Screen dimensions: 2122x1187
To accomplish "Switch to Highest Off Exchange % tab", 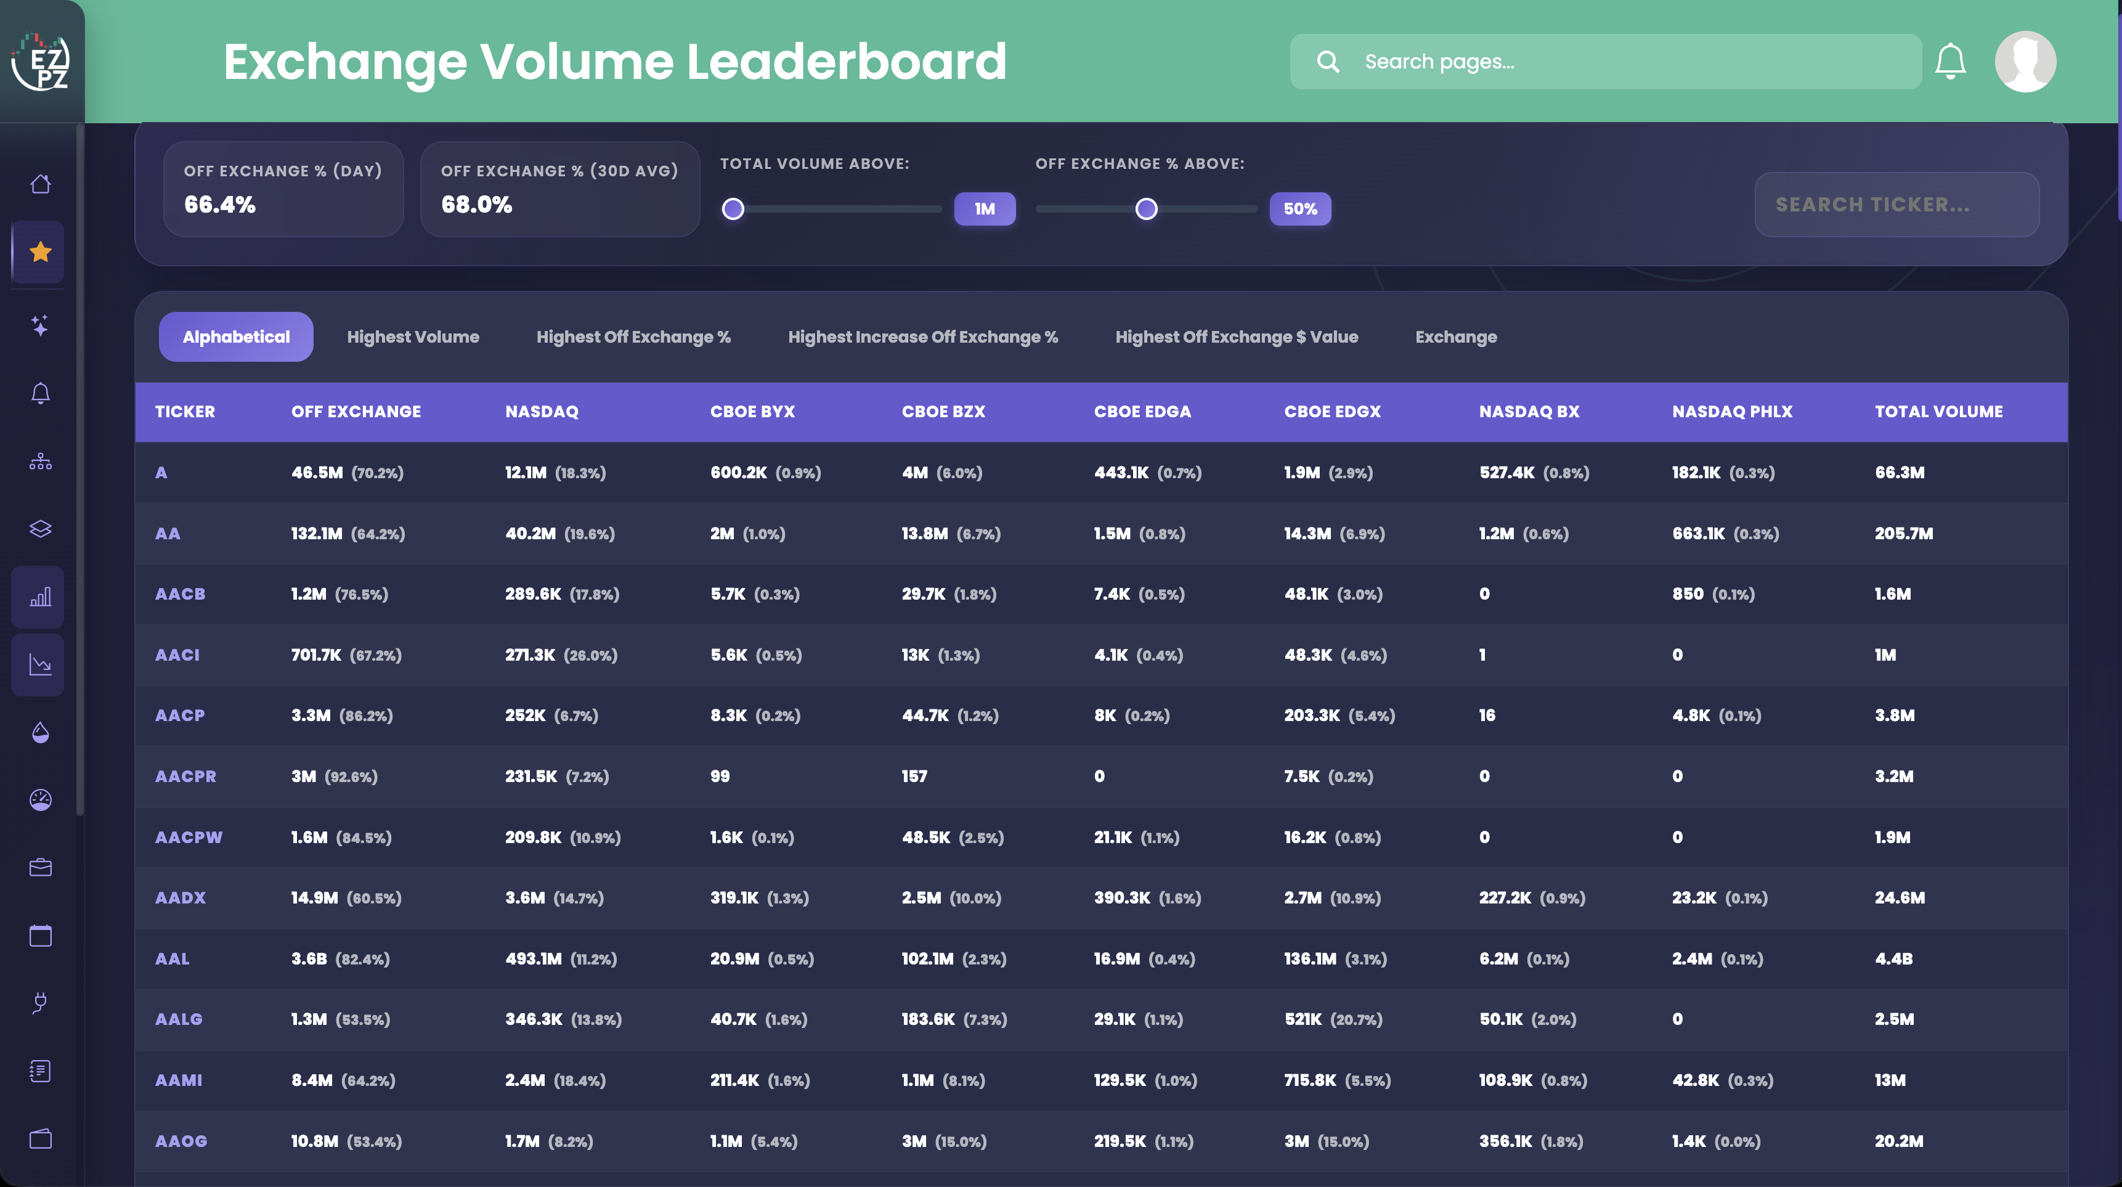I will [633, 337].
